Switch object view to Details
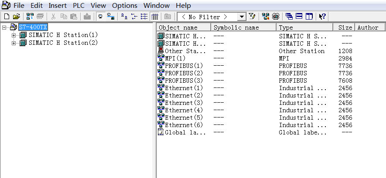 154,17
